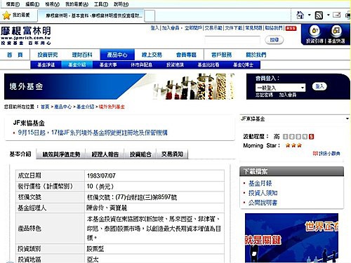Click 產品中心 breadcrumb link
This screenshot has width=351, height=263.
(62, 107)
